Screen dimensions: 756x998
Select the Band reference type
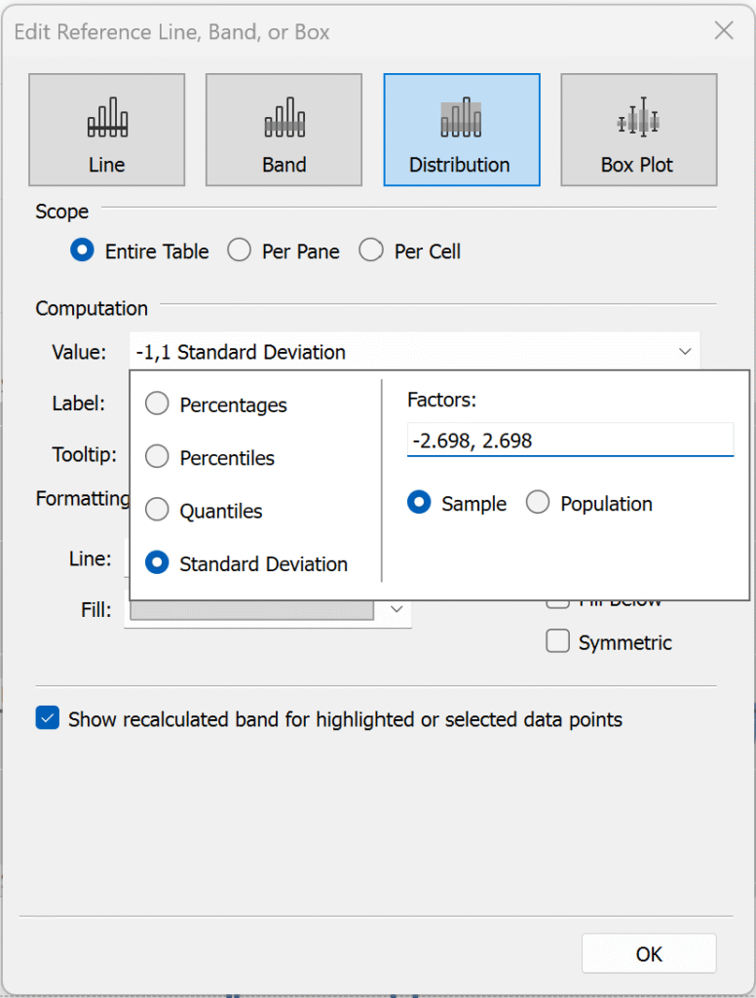pyautogui.click(x=283, y=129)
